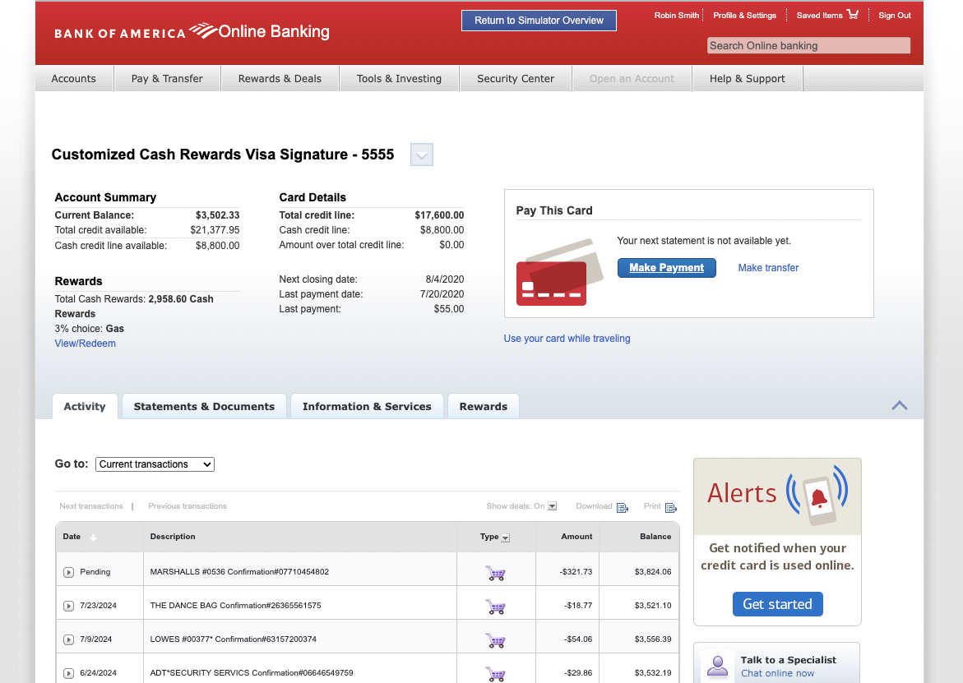Click Next transactions link

91,506
